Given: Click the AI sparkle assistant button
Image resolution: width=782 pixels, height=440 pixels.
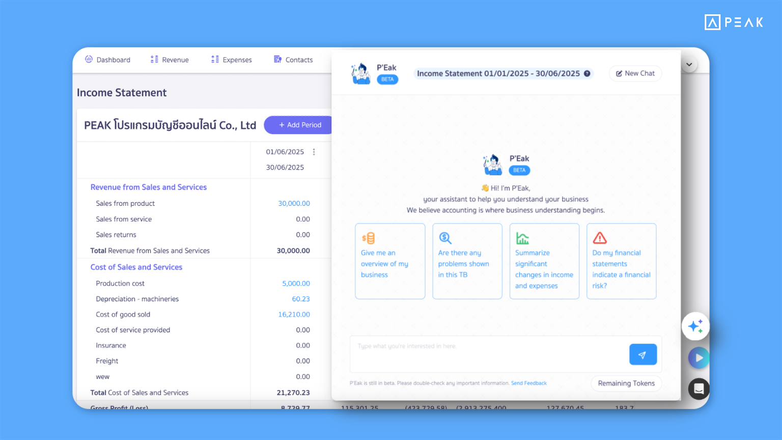Looking at the screenshot, I should click(695, 326).
